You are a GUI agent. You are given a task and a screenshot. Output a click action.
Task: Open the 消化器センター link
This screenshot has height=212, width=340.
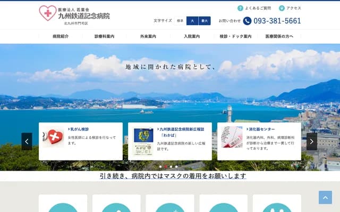click(x=261, y=129)
